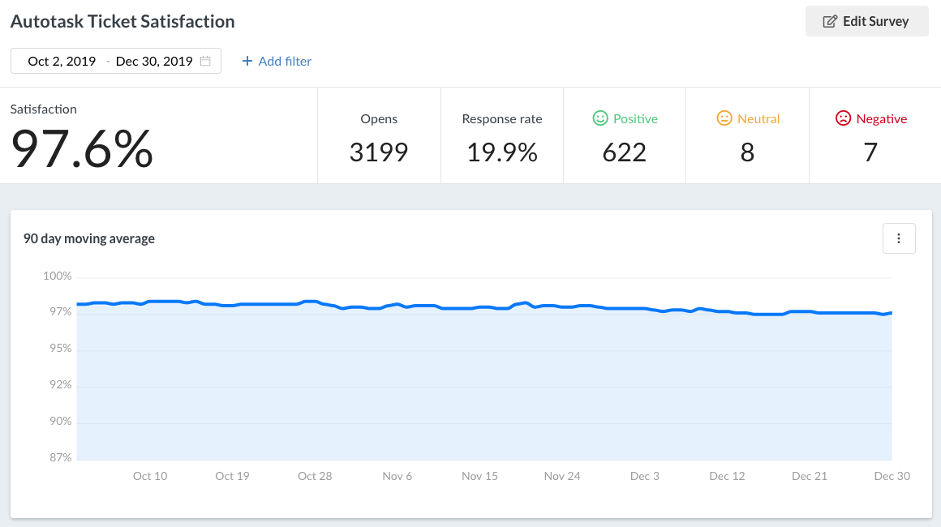The width and height of the screenshot is (941, 527).
Task: Click the Dec 3 axis label
Action: pos(645,476)
